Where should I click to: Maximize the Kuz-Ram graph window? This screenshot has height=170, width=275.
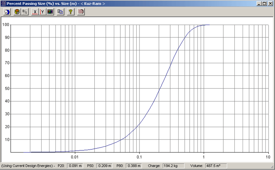coord(264,4)
